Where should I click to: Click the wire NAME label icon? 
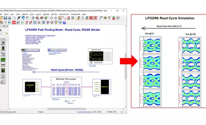(x=68, y=18)
